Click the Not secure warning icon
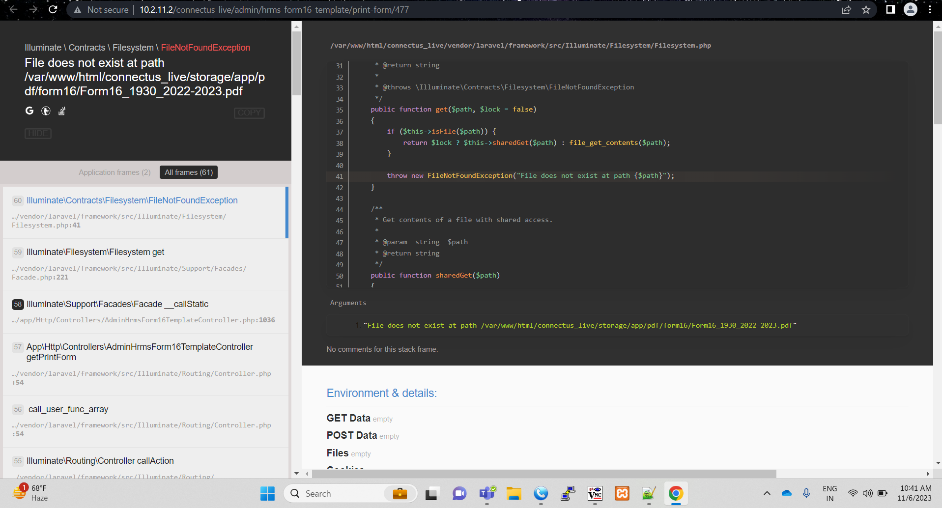This screenshot has height=508, width=942. pos(77,10)
